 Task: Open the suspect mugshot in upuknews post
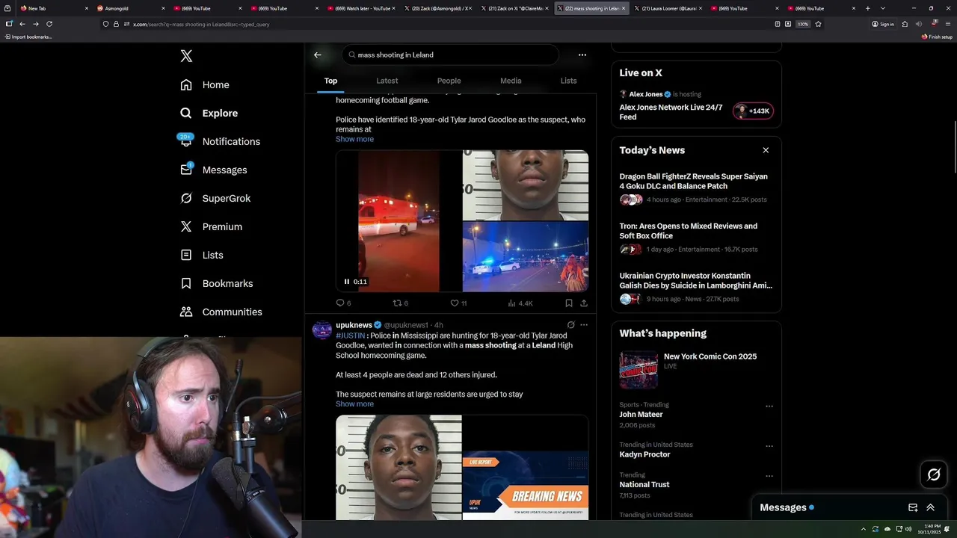pyautogui.click(x=399, y=467)
